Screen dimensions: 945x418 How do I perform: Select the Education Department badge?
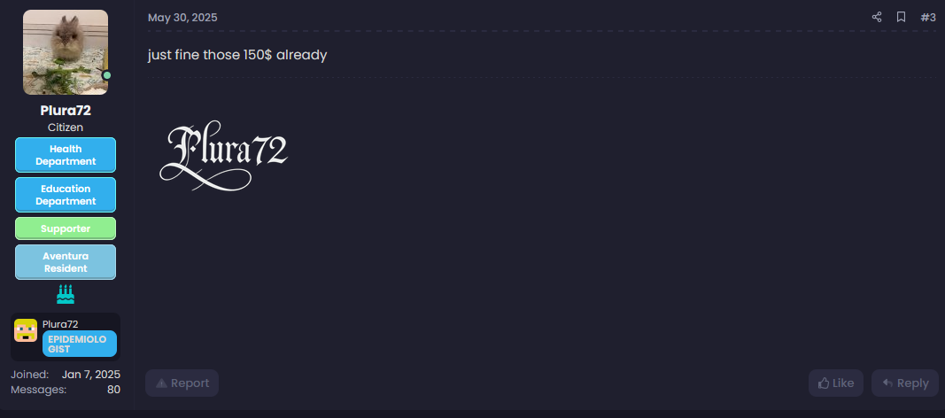[66, 195]
